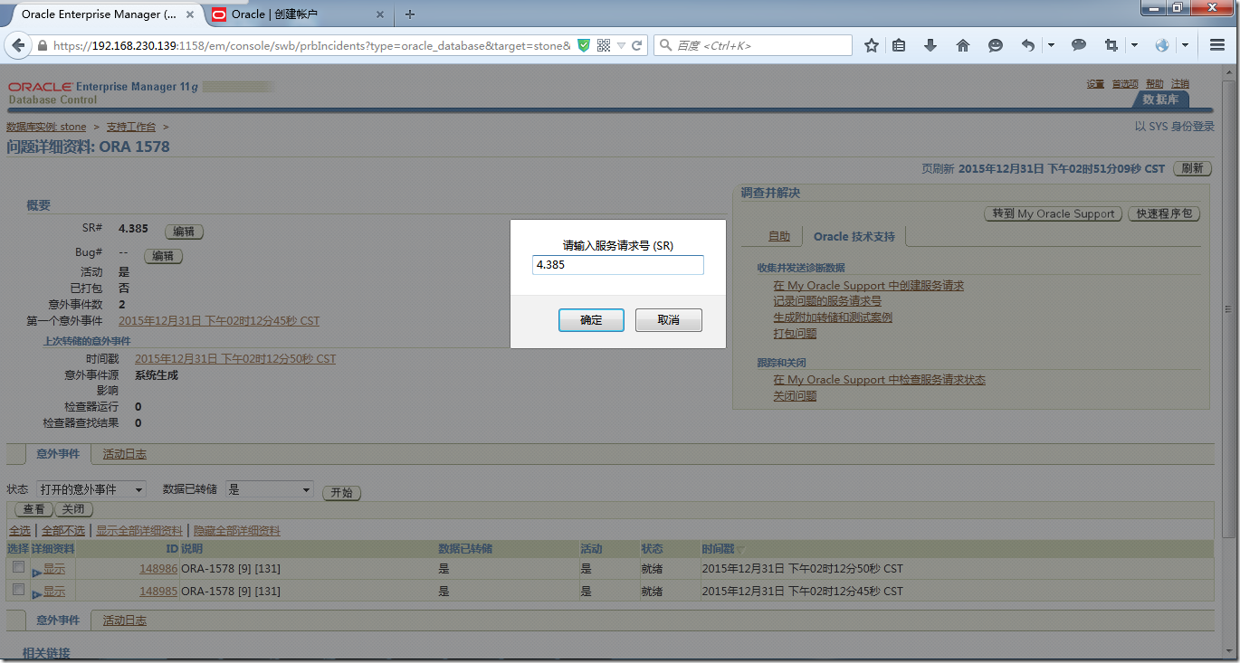This screenshot has height=663, width=1240.
Task: Switch to upper 活动日志 tab
Action: [x=125, y=454]
